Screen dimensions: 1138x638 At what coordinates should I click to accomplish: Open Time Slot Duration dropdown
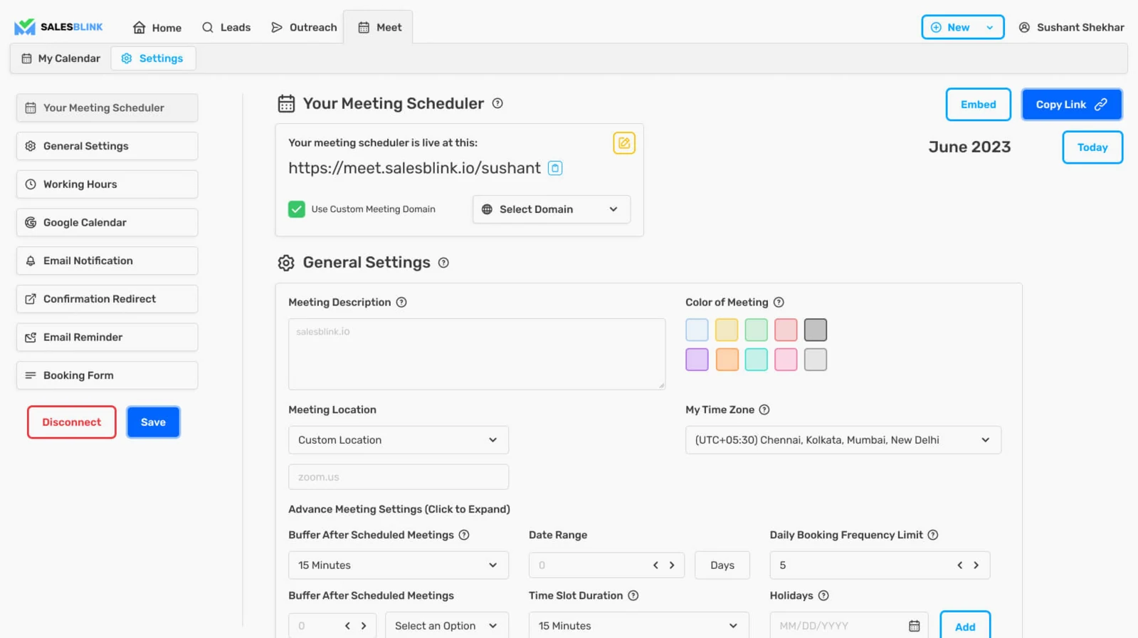(639, 626)
